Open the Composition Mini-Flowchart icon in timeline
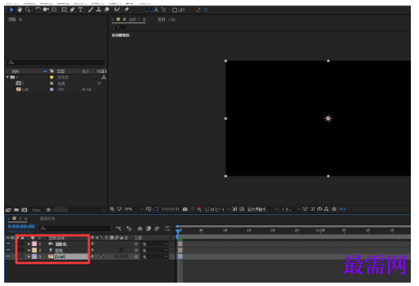 tap(119, 228)
